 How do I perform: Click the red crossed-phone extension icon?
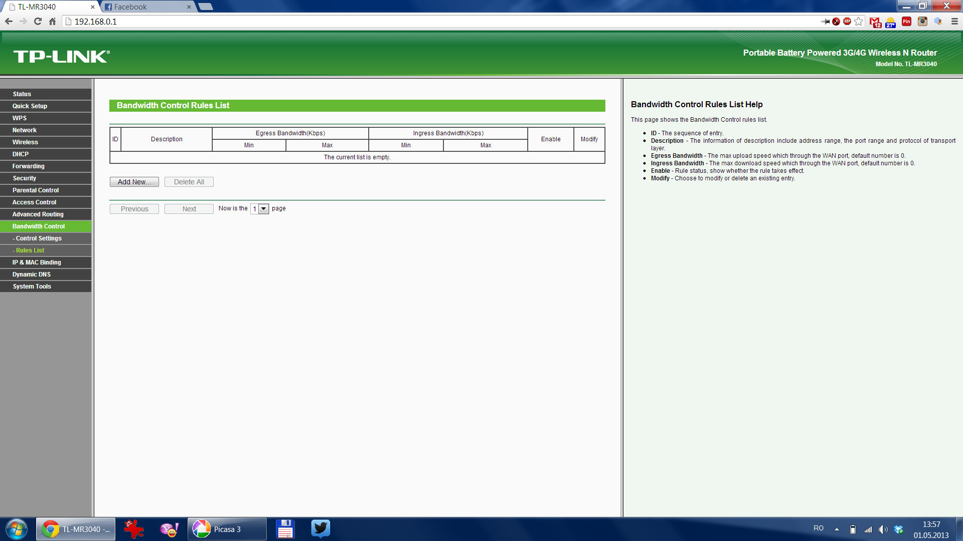click(x=836, y=22)
